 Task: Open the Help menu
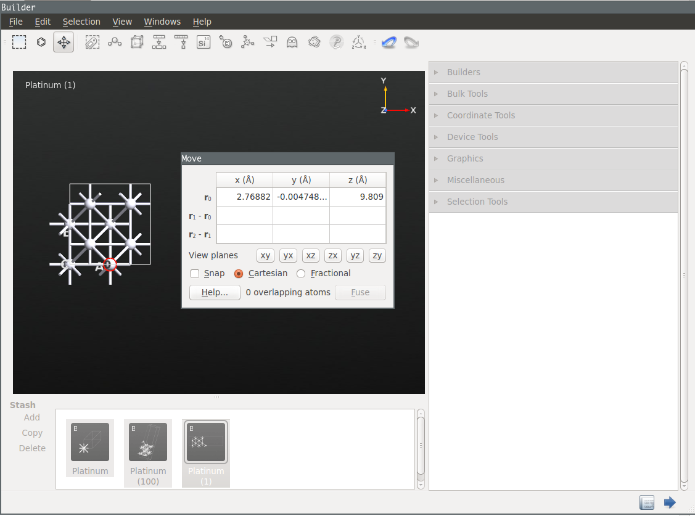[x=202, y=22]
